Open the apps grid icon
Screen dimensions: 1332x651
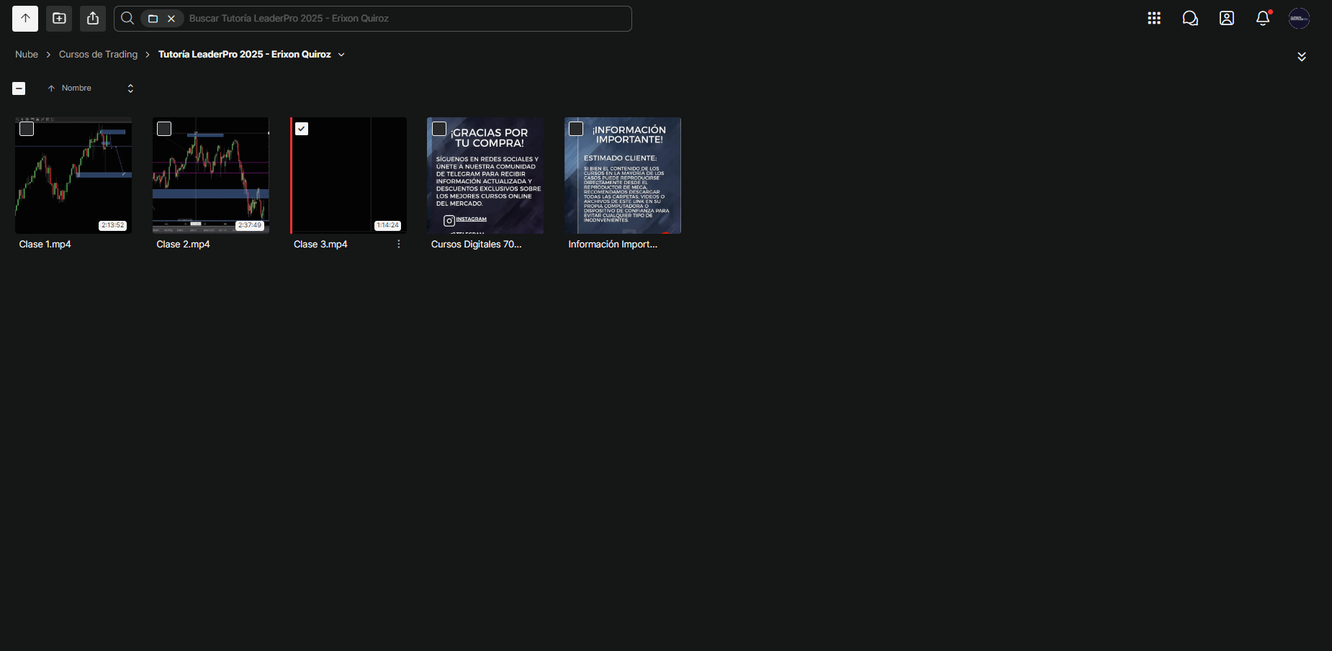point(1154,19)
